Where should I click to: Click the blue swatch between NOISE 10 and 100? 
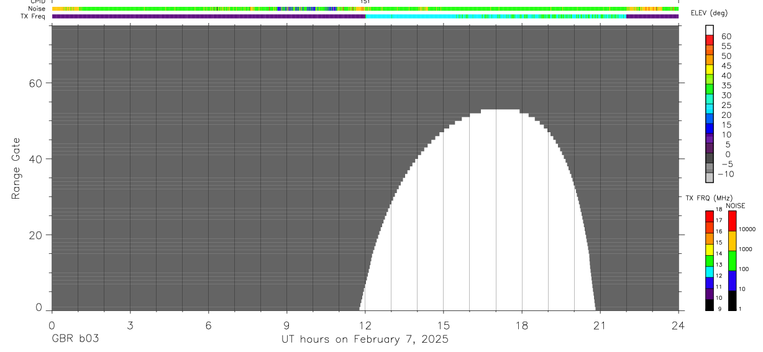point(732,281)
